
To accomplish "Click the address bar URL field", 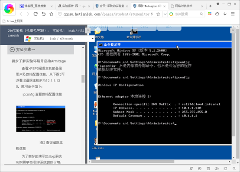I will tap(106, 14).
